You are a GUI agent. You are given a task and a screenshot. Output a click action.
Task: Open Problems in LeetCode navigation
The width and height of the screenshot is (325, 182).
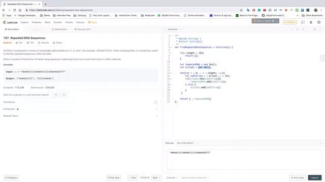pos(37,22)
